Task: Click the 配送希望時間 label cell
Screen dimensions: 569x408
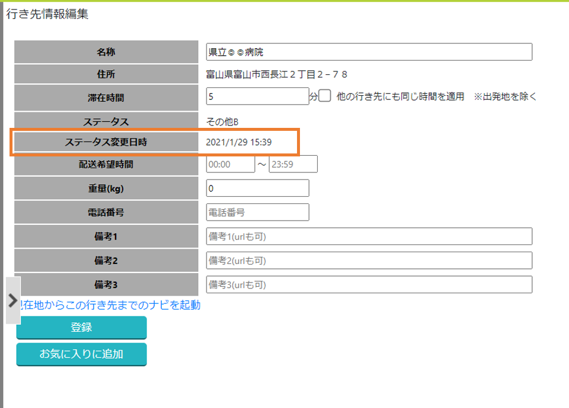Action: click(106, 164)
